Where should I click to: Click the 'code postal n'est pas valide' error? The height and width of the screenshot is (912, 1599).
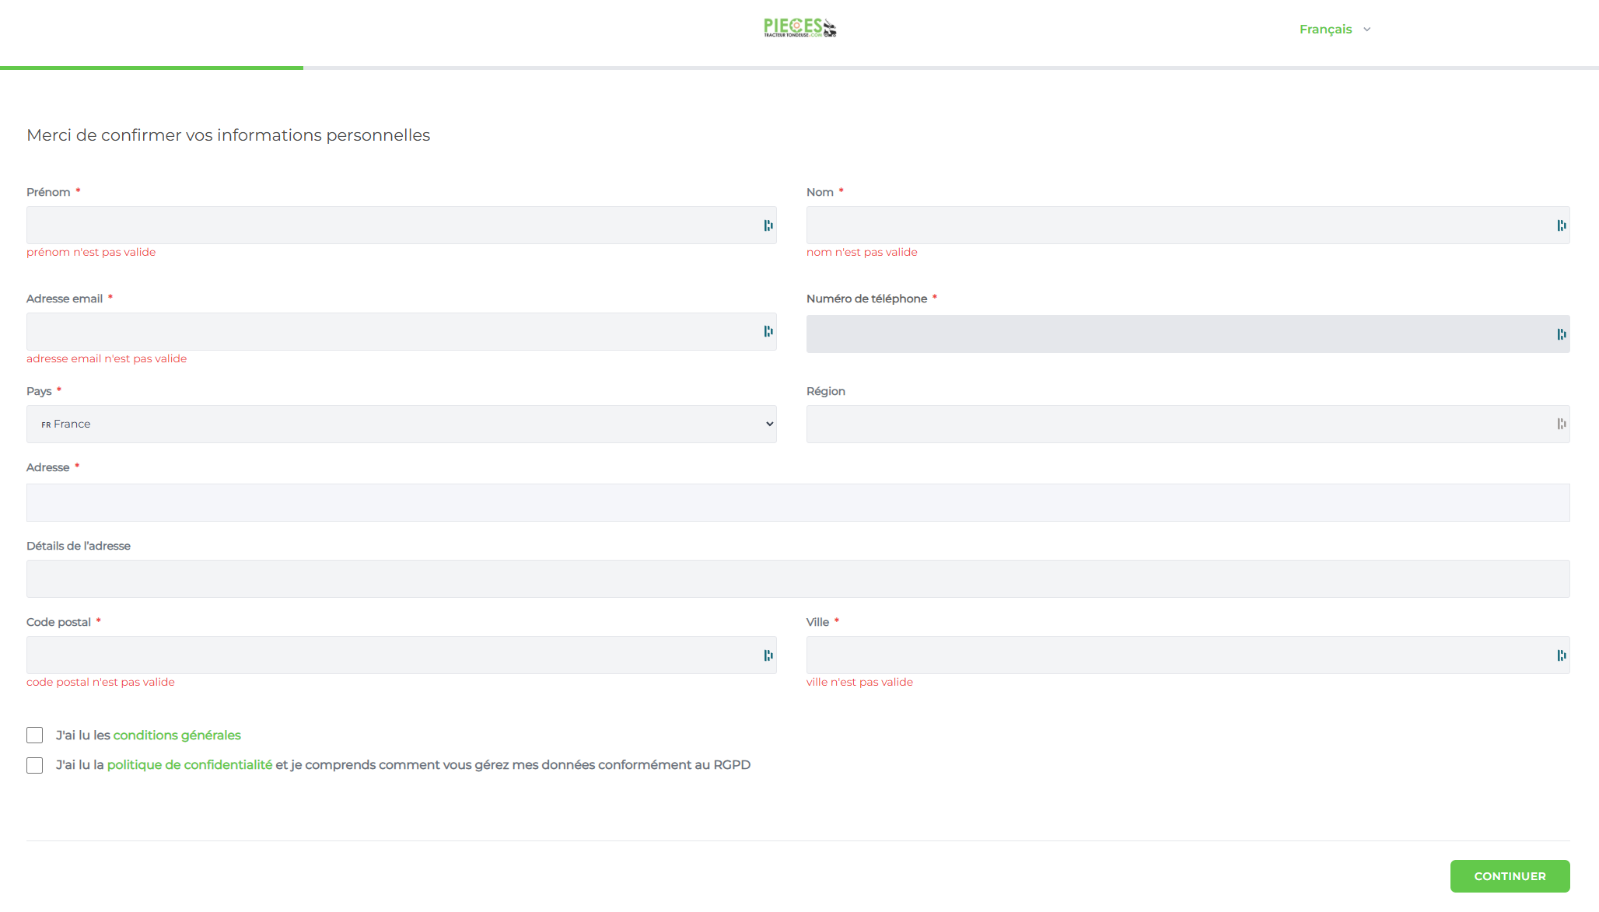[100, 682]
